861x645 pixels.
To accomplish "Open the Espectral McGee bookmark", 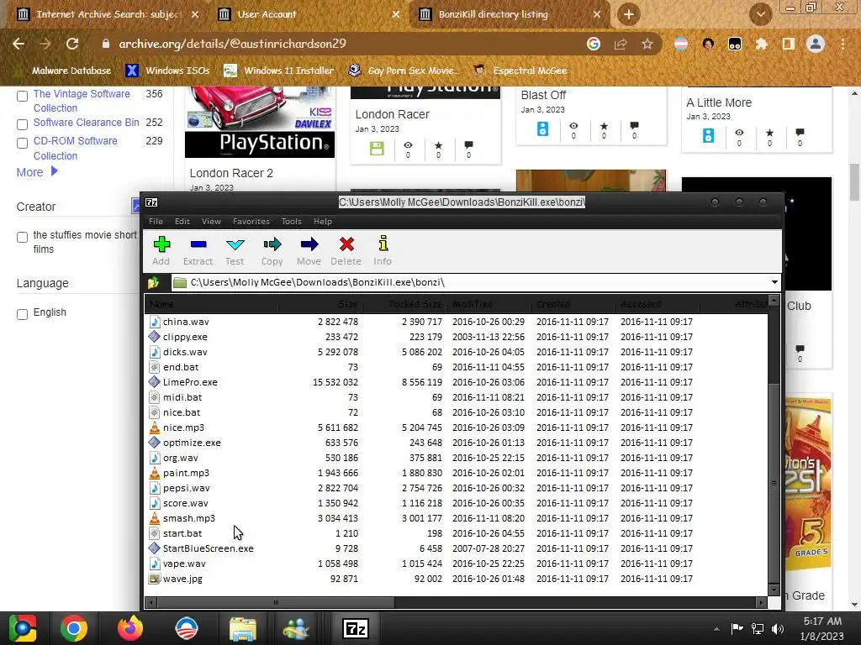I will point(520,71).
